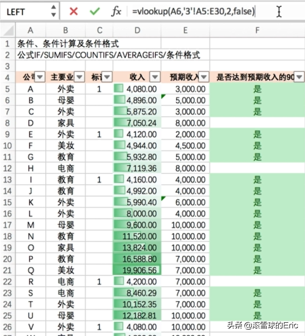Screen dimensions: 305x336
Task: Click cell 5,932.80
Action: coord(137,157)
